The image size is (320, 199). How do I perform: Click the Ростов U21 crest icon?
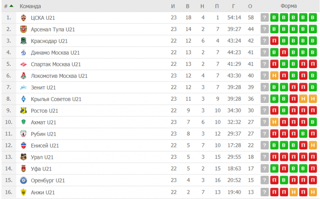pos(24,111)
